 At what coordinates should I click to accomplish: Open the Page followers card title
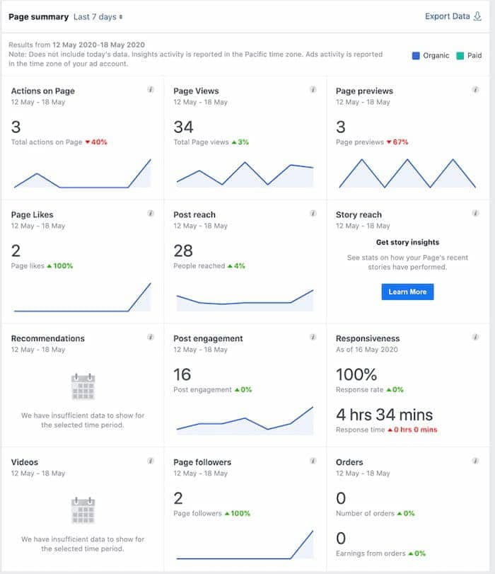point(202,462)
